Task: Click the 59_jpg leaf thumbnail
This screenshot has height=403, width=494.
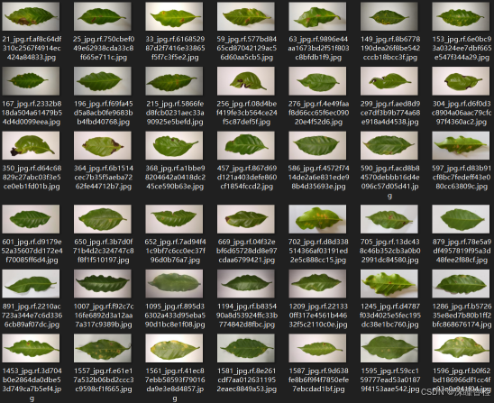Action: tap(246, 16)
